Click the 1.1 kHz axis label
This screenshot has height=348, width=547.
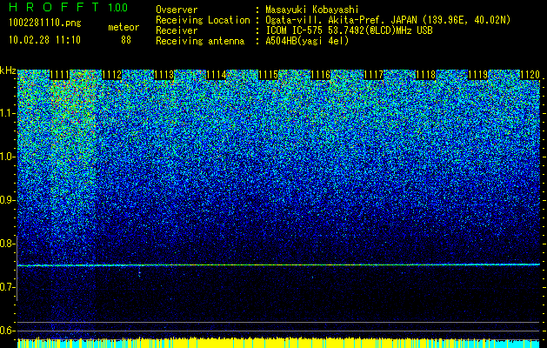click(8, 113)
